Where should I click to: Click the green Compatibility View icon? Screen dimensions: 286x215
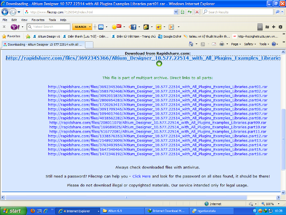coord(182,12)
